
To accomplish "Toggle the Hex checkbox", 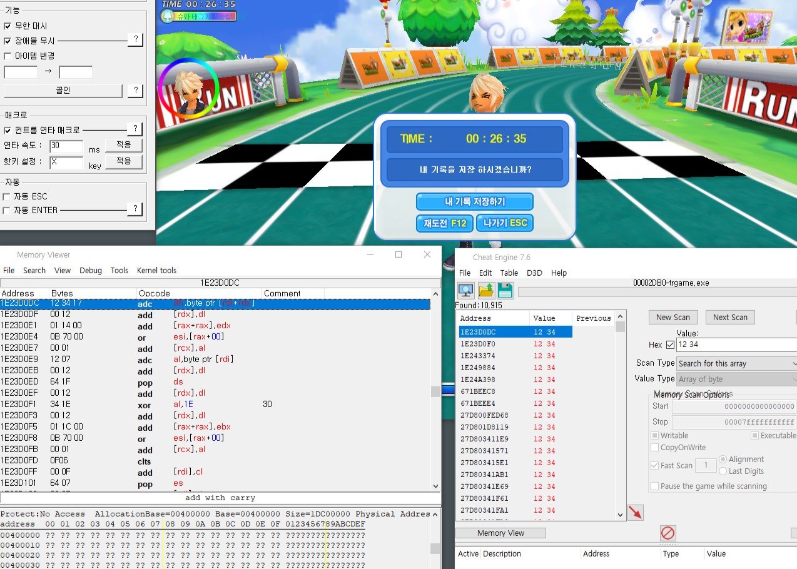I will (x=670, y=345).
